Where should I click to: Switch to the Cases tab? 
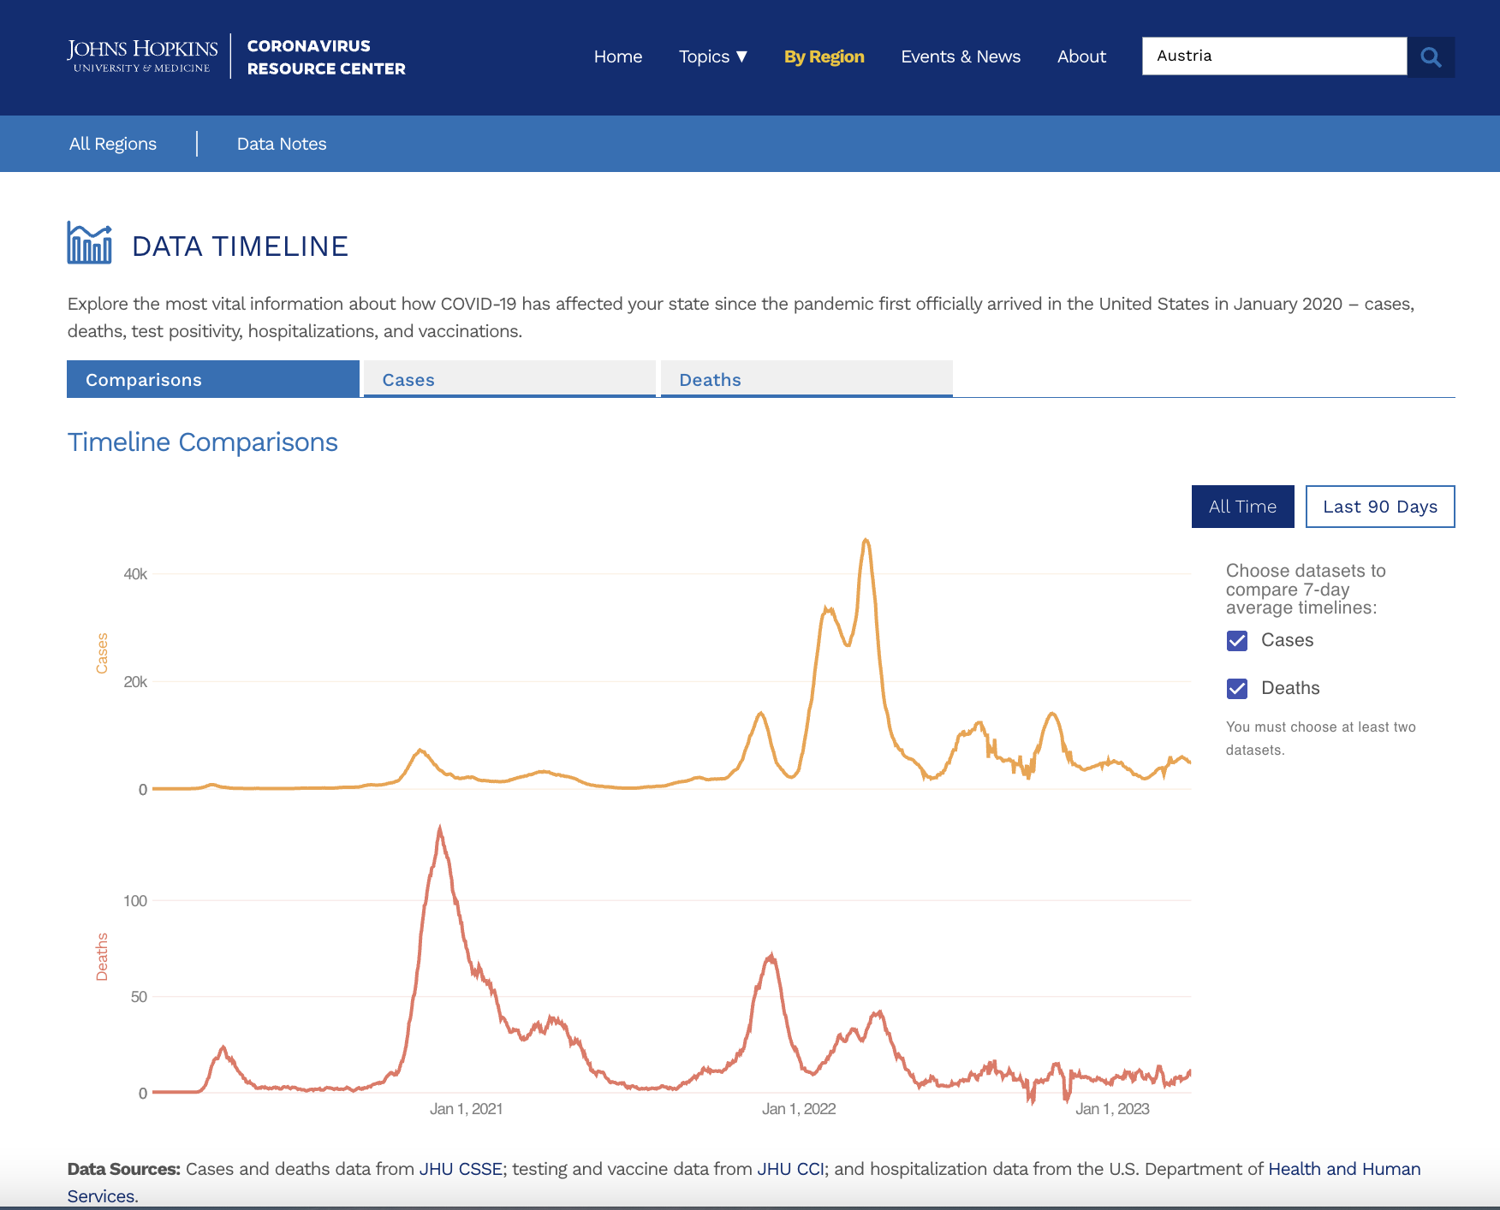(509, 380)
